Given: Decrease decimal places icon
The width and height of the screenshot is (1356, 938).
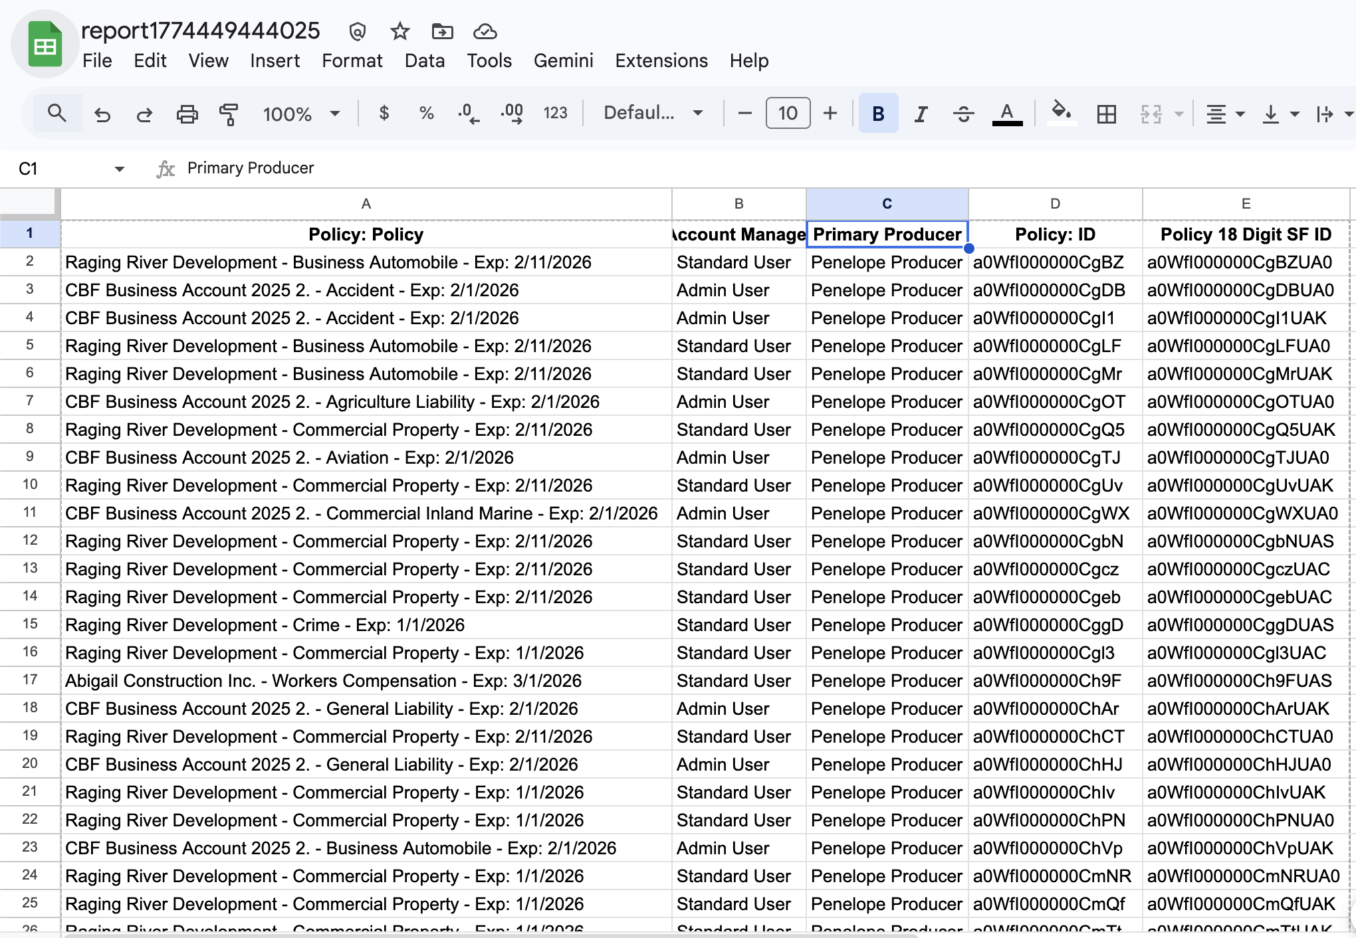Looking at the screenshot, I should [469, 114].
